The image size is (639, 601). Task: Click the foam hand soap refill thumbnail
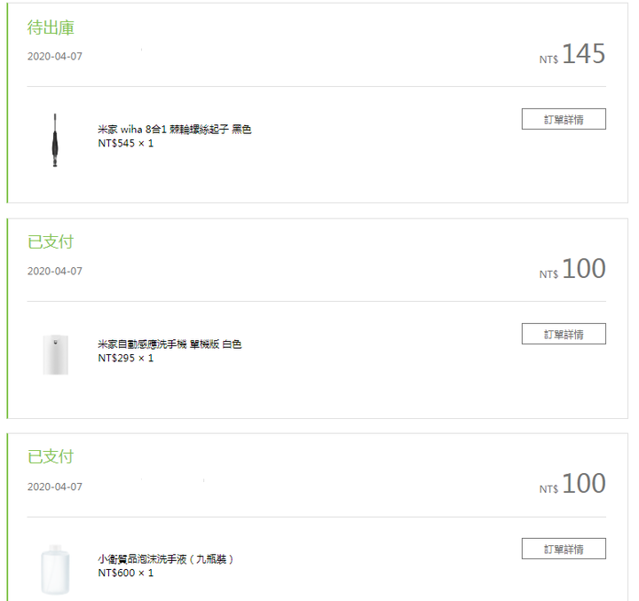point(55,568)
